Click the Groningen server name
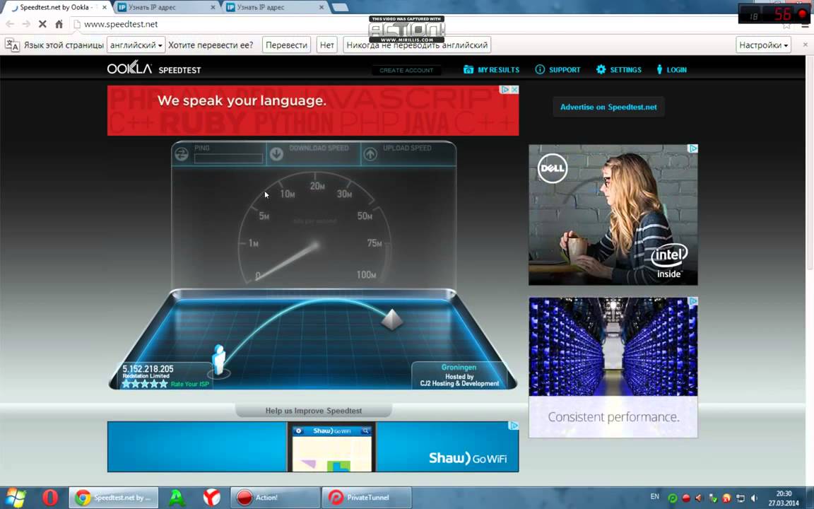The height and width of the screenshot is (509, 814). (x=459, y=367)
